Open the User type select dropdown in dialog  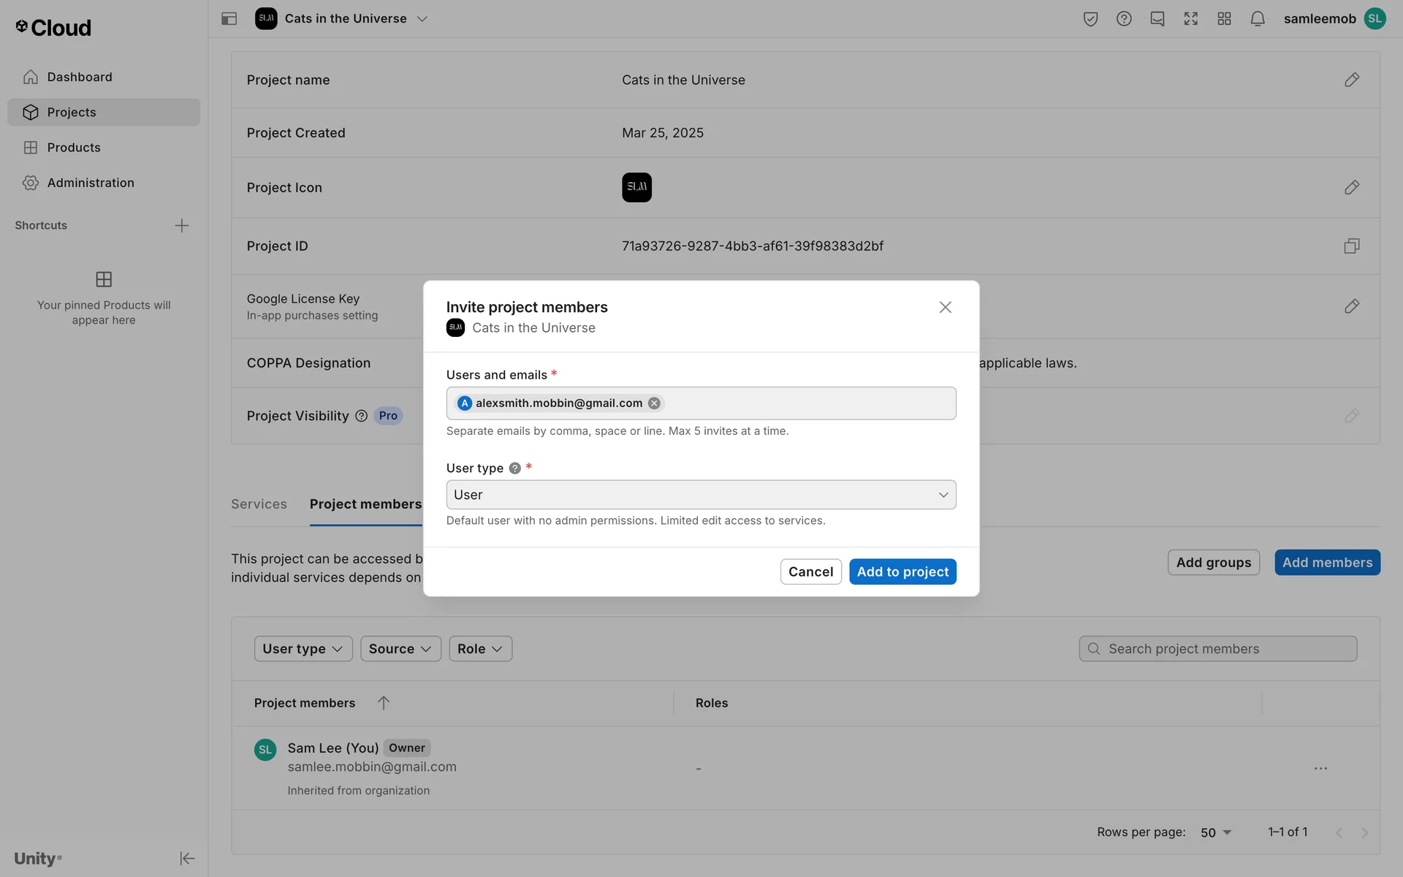point(700,495)
